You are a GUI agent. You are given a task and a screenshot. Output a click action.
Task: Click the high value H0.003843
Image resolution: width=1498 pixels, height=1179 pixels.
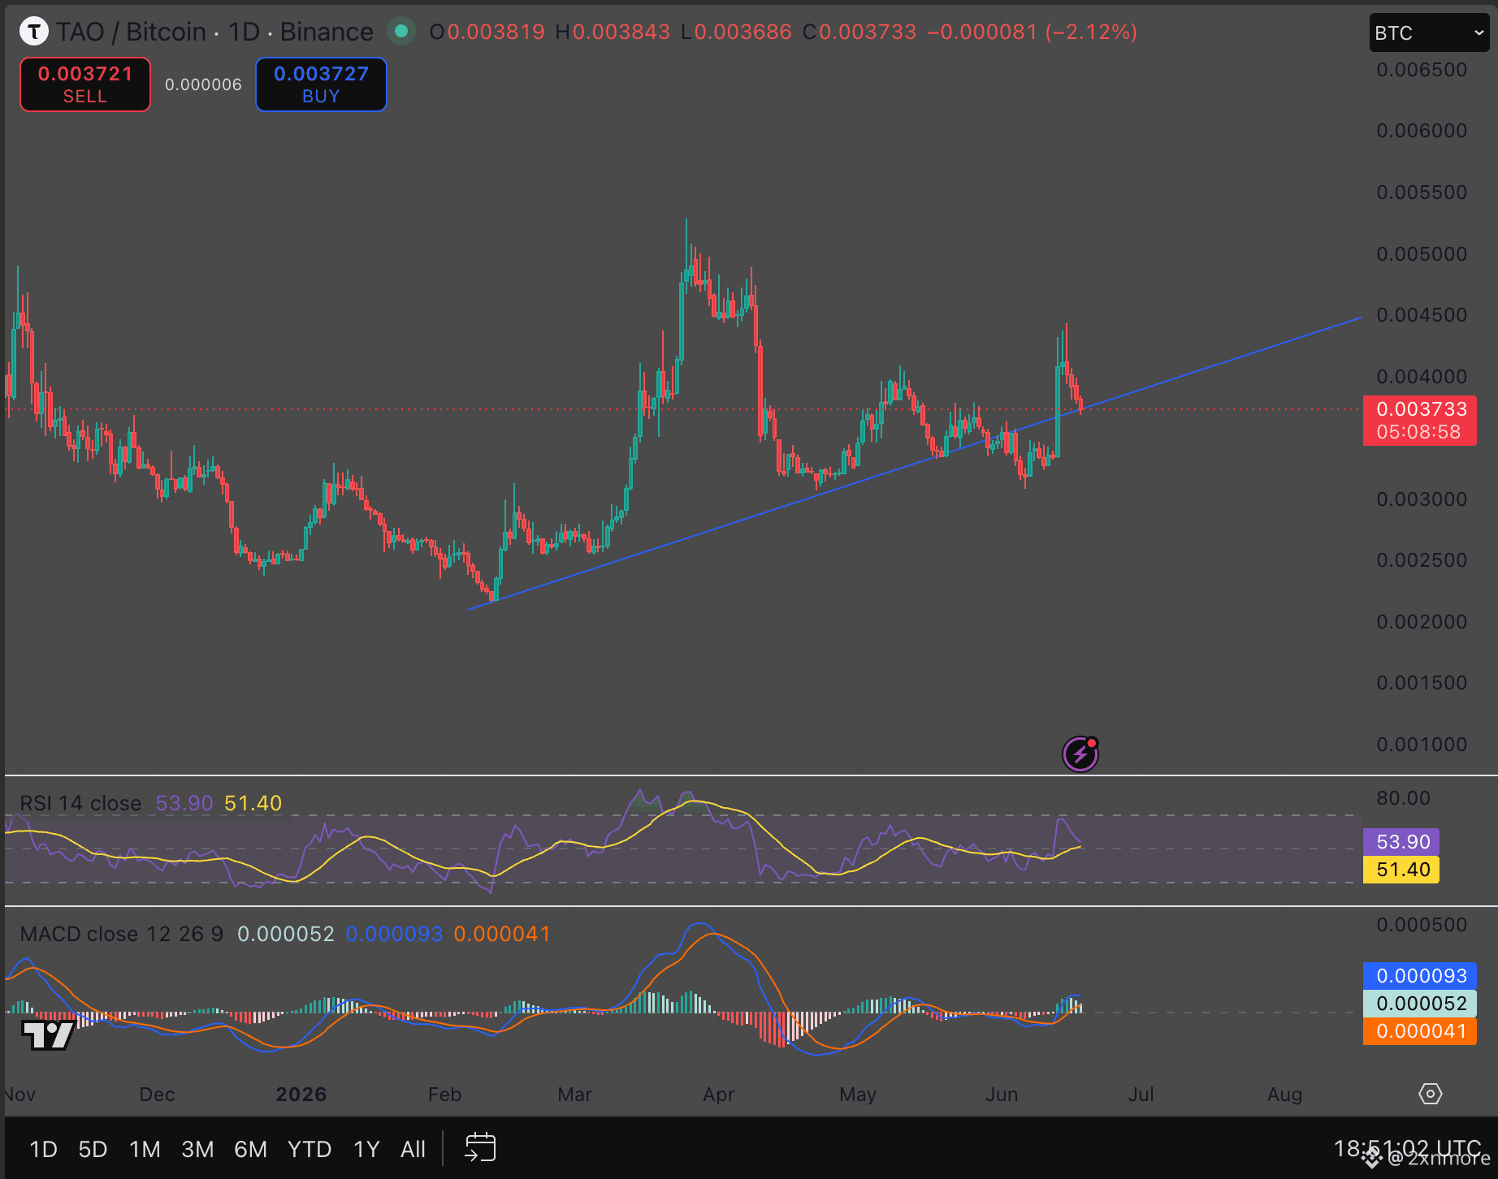point(613,32)
